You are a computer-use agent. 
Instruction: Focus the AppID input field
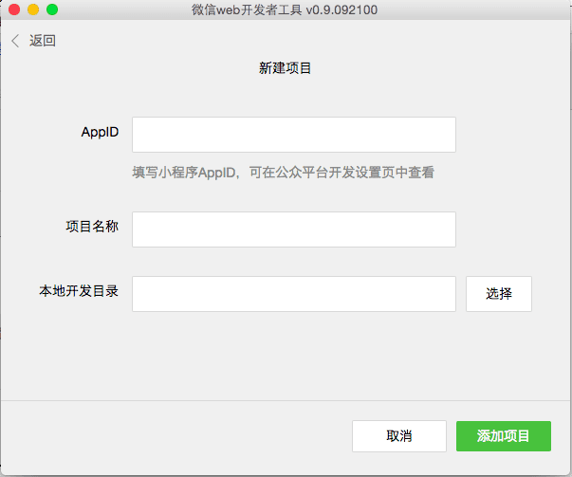pos(294,135)
